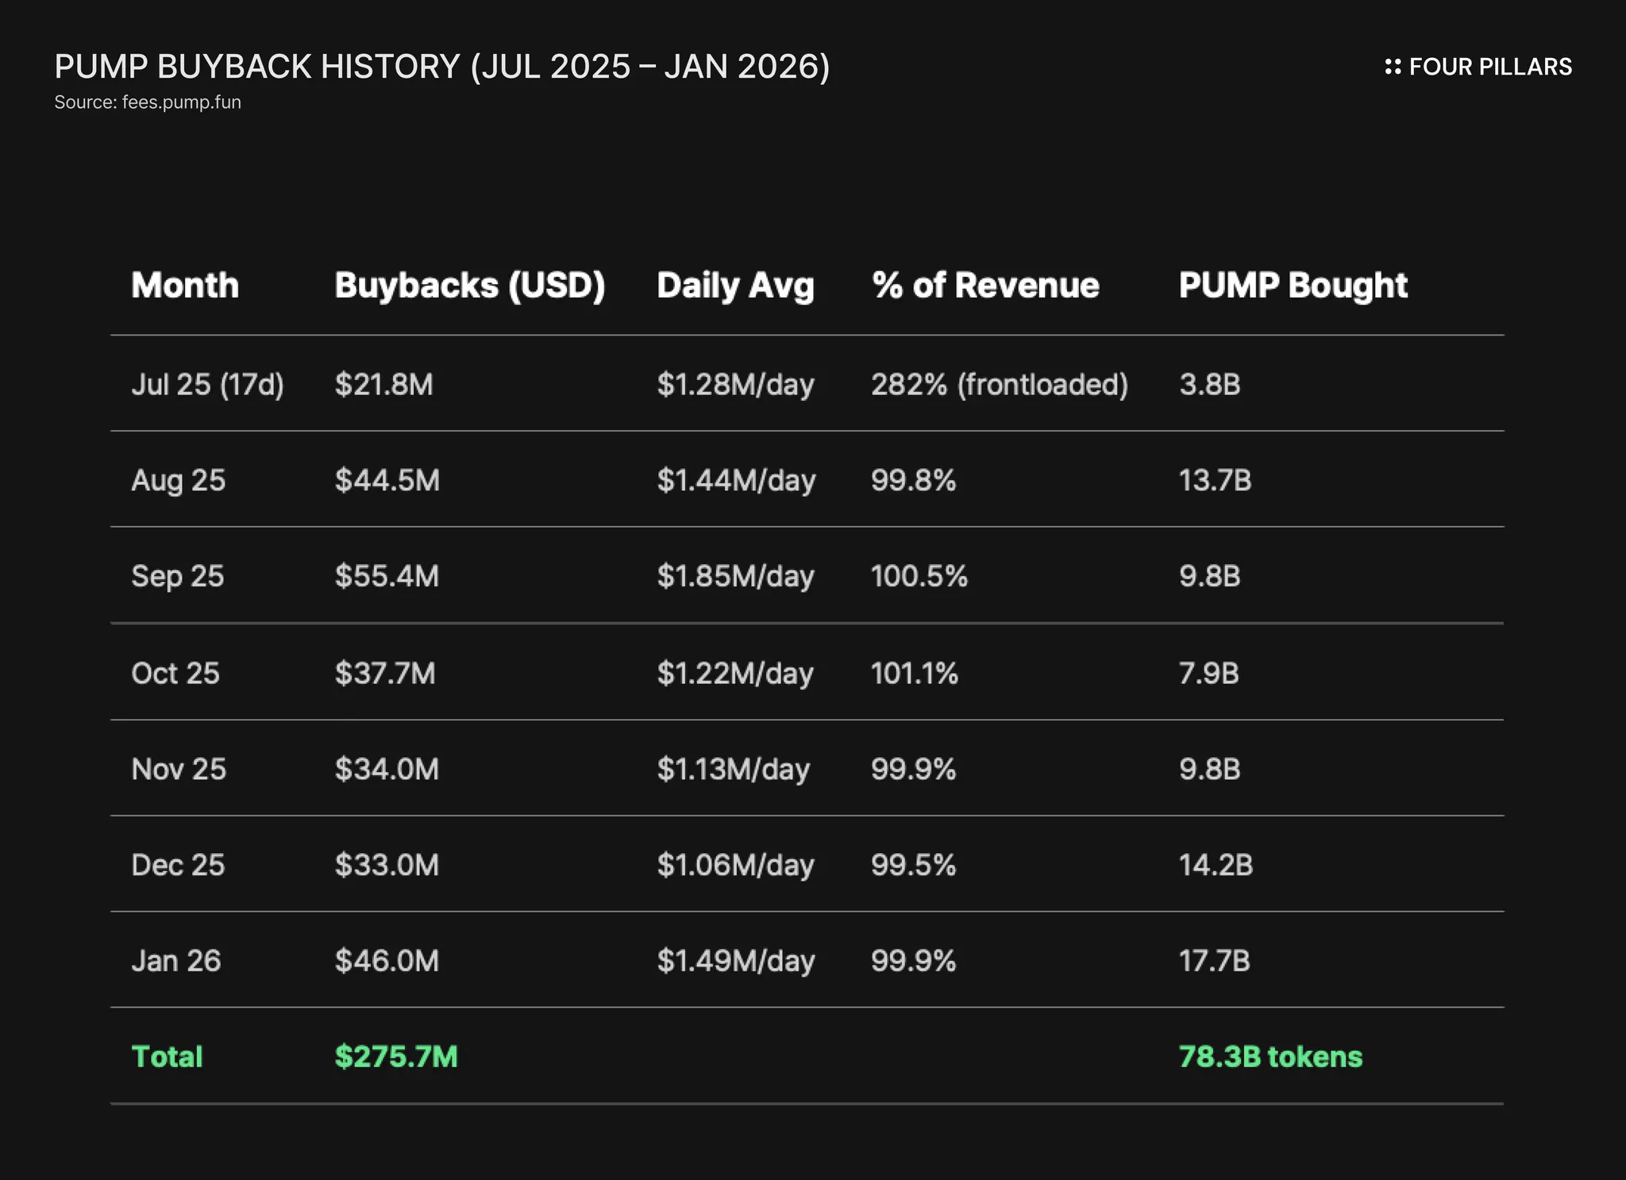This screenshot has width=1626, height=1180.
Task: Click the 101.1% revenue percentage cell
Action: [914, 673]
